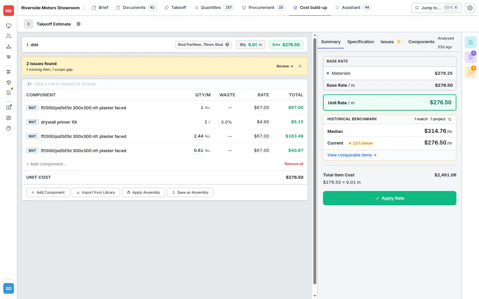Click the Rate $276.50 chip
The width and height of the screenshot is (479, 299).
coord(286,45)
